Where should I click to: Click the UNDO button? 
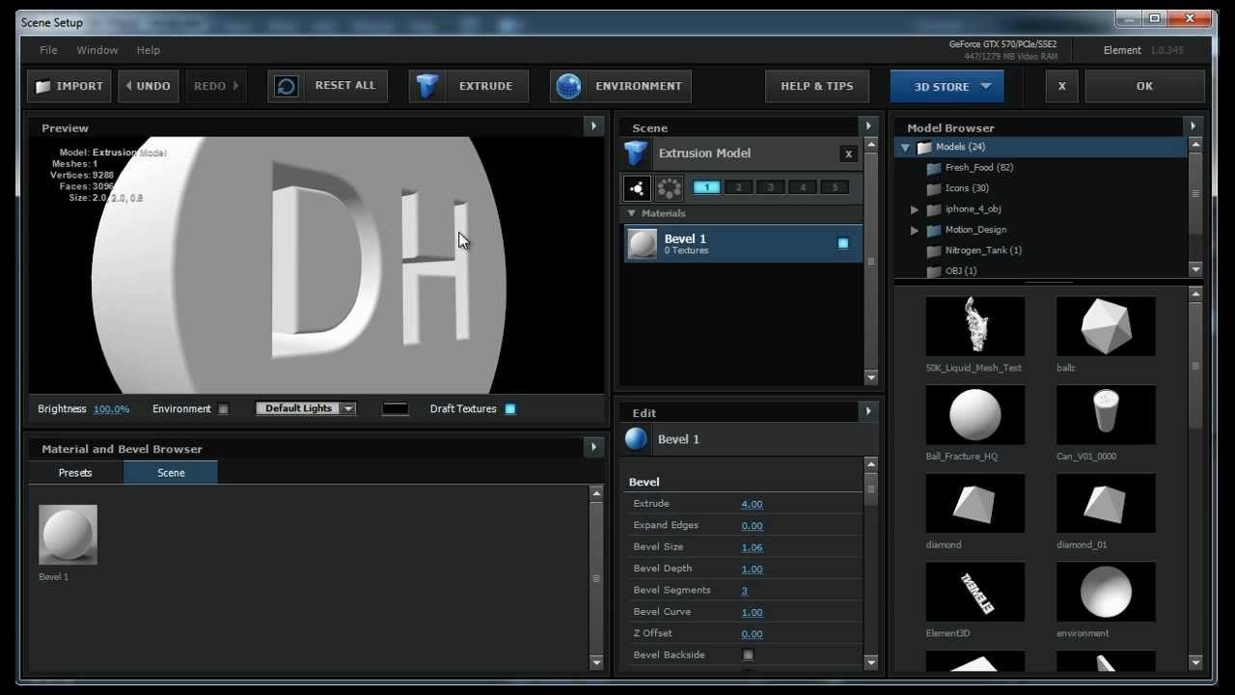148,86
